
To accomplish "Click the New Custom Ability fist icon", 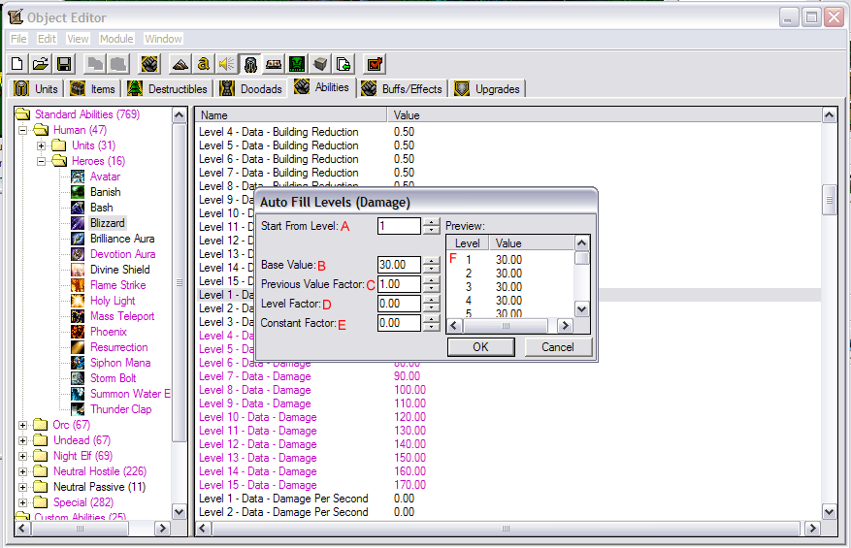I will [x=149, y=64].
